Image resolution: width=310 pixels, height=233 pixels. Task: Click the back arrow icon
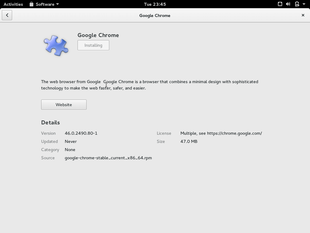(7, 15)
